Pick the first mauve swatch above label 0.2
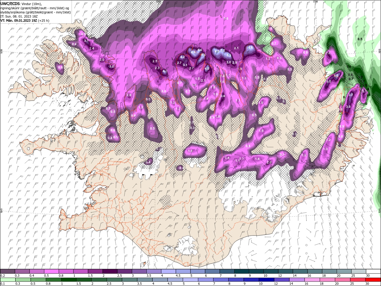The width and height of the screenshot is (381, 286). click(7, 271)
